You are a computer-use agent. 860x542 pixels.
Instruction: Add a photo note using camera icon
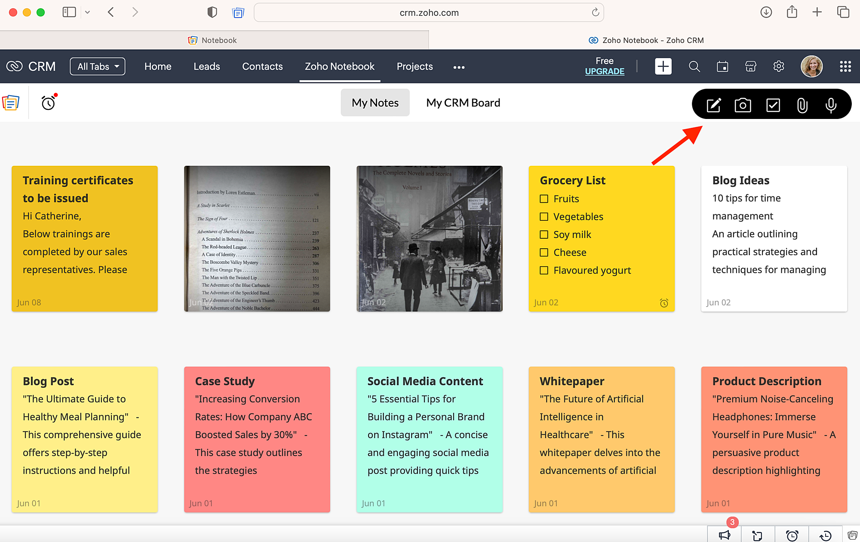click(x=743, y=105)
